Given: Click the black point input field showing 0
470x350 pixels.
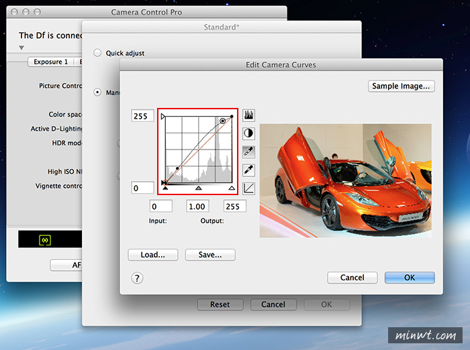Looking at the screenshot, I should coord(161,207).
